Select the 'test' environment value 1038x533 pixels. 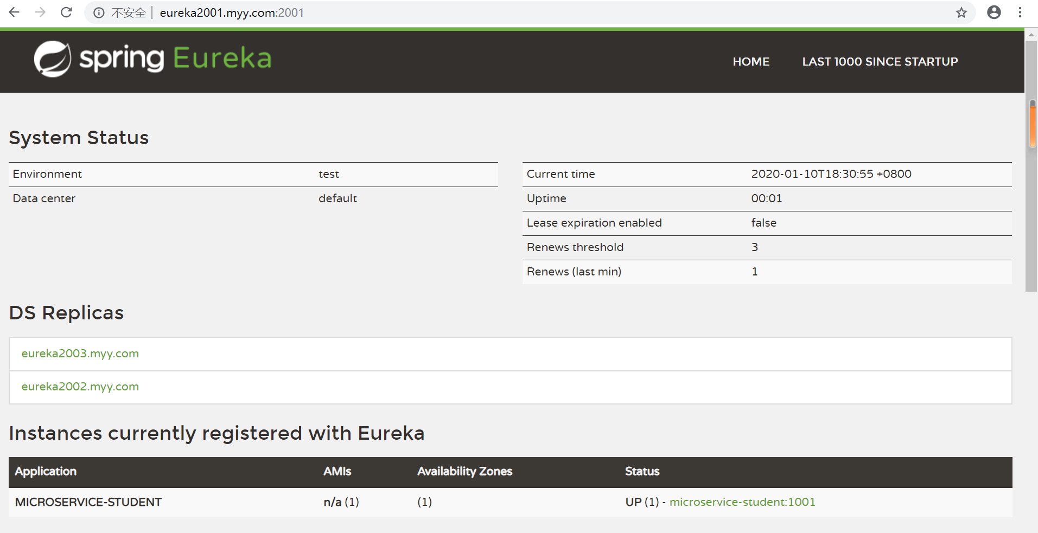pos(329,174)
